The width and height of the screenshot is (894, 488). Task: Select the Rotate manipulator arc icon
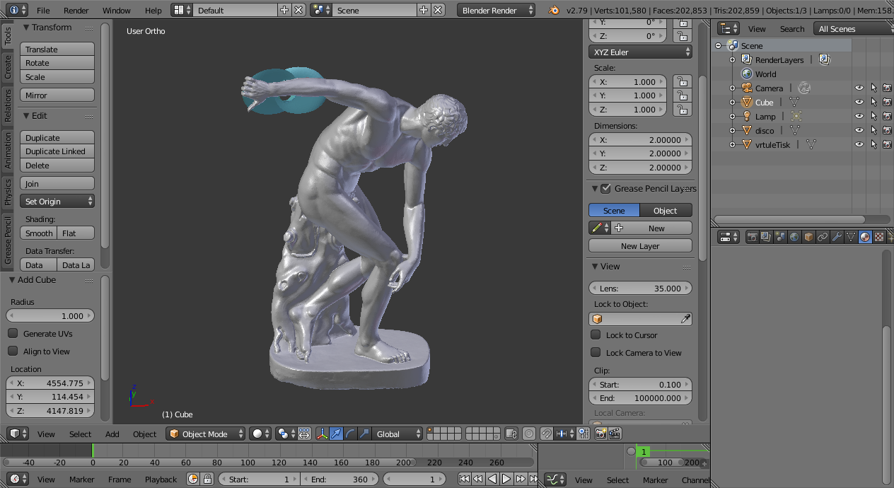click(350, 434)
